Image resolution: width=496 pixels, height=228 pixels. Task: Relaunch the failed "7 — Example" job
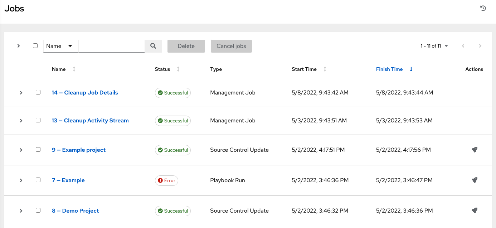(x=475, y=180)
